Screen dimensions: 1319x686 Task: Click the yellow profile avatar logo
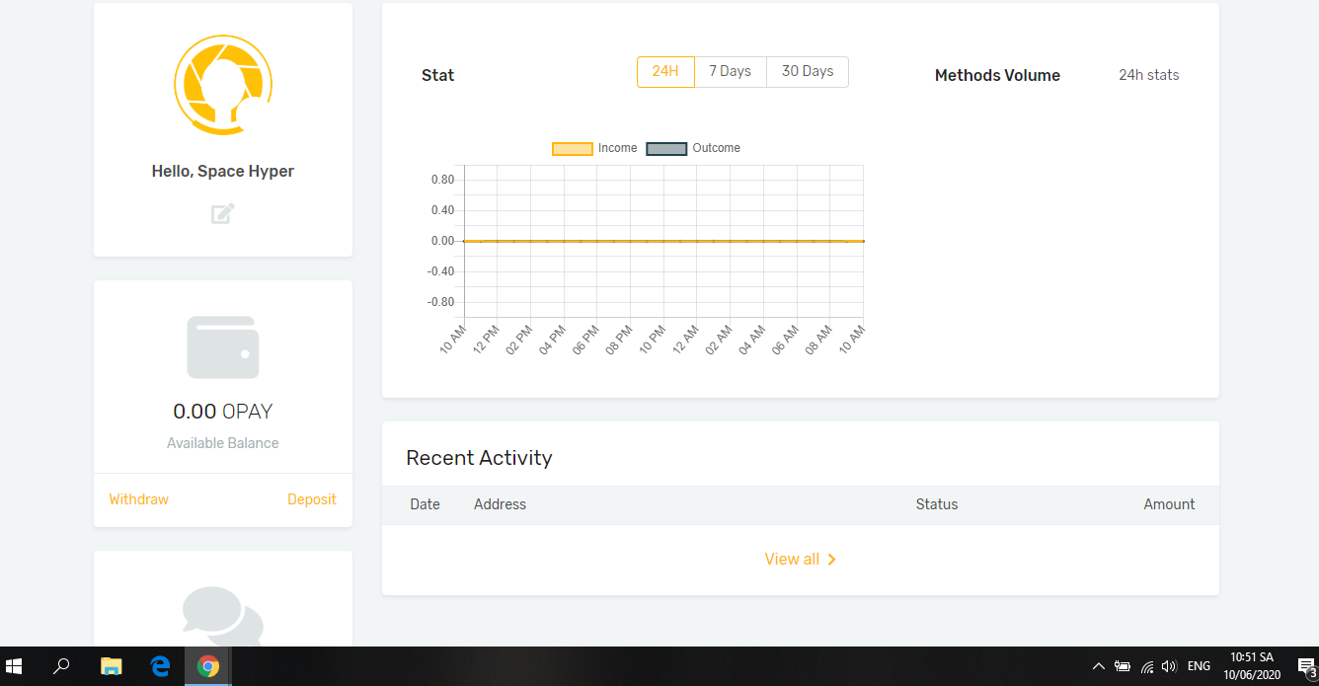pyautogui.click(x=223, y=85)
